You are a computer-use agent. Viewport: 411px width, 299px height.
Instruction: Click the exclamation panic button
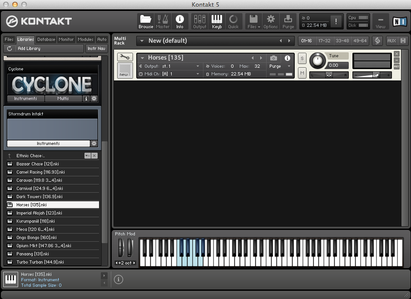tap(336, 21)
